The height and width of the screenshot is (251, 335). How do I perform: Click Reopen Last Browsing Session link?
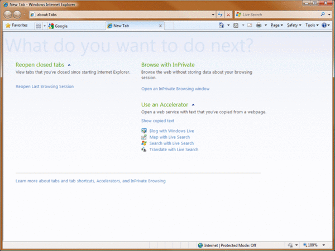click(x=45, y=86)
